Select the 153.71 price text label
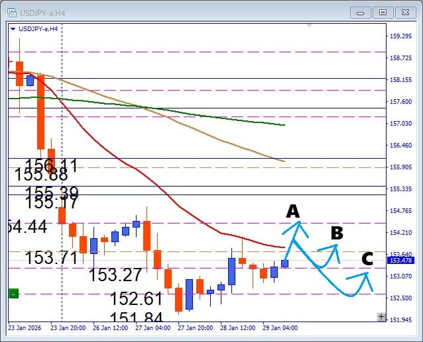423x342 pixels. click(x=52, y=257)
